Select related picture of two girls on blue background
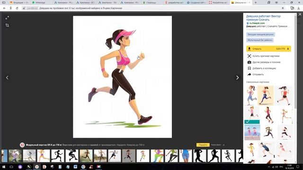The width and height of the screenshot is (303, 170). tap(252, 132)
